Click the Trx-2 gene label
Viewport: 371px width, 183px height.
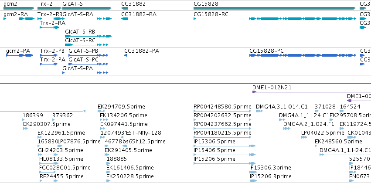pyautogui.click(x=45, y=4)
